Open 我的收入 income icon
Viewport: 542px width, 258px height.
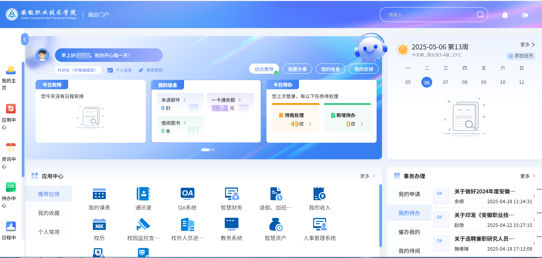pyautogui.click(x=320, y=194)
